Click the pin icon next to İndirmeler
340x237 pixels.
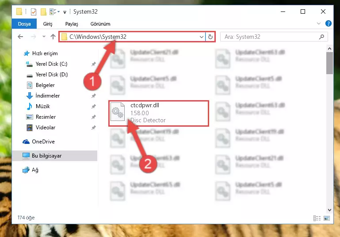93,96
